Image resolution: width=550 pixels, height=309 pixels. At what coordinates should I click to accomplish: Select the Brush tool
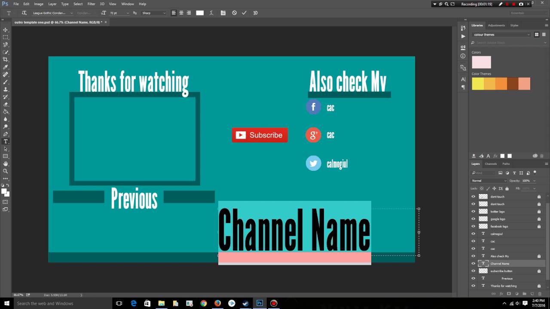pyautogui.click(x=6, y=82)
